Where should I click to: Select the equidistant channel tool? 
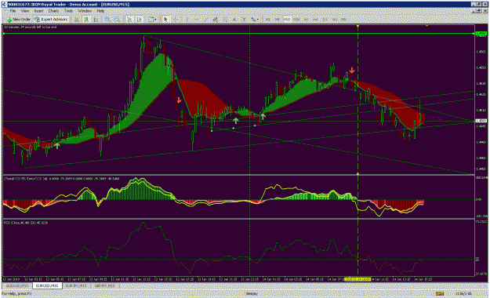216,20
